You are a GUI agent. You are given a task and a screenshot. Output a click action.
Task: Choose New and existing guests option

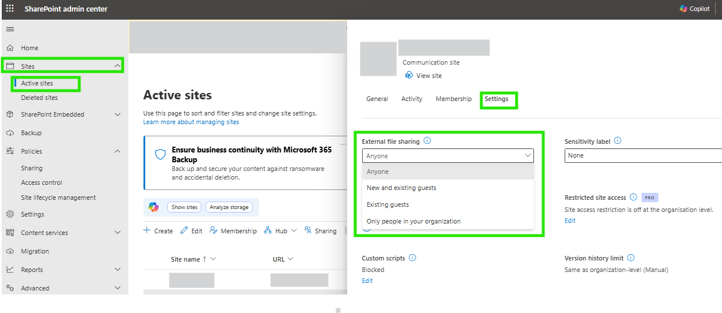pyautogui.click(x=448, y=188)
